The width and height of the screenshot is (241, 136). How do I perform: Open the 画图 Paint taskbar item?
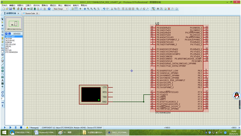(x=67, y=132)
